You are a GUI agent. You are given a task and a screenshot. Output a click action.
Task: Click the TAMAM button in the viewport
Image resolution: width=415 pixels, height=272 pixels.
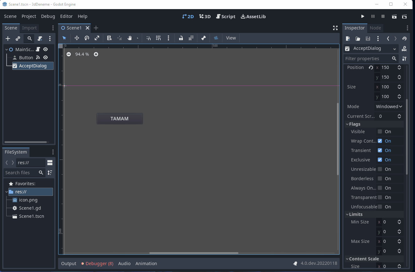point(120,118)
